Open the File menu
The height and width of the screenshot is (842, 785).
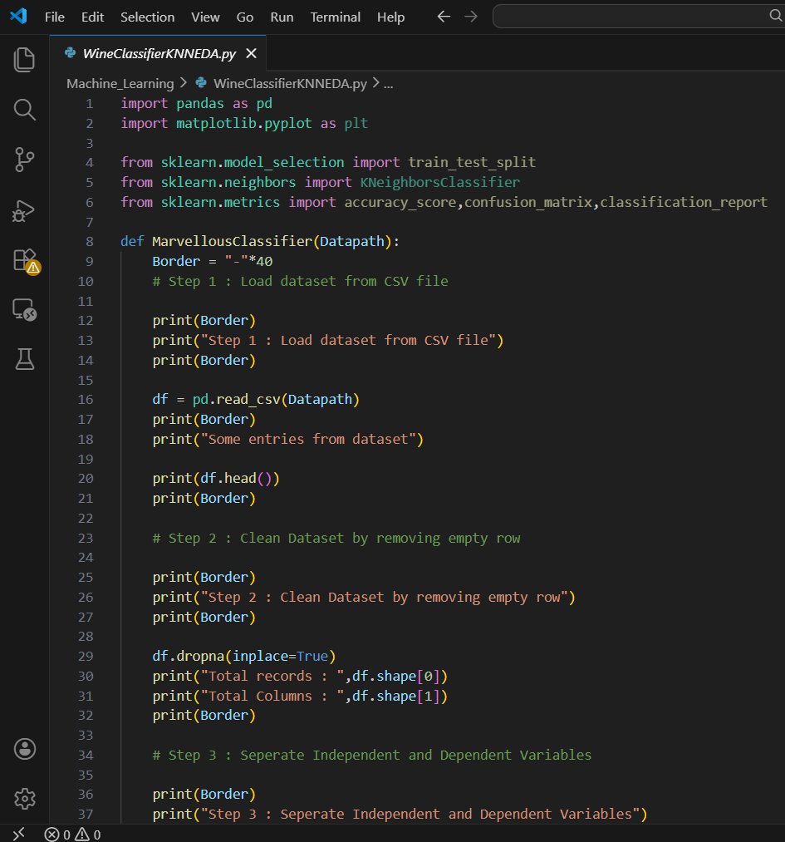pyautogui.click(x=54, y=17)
